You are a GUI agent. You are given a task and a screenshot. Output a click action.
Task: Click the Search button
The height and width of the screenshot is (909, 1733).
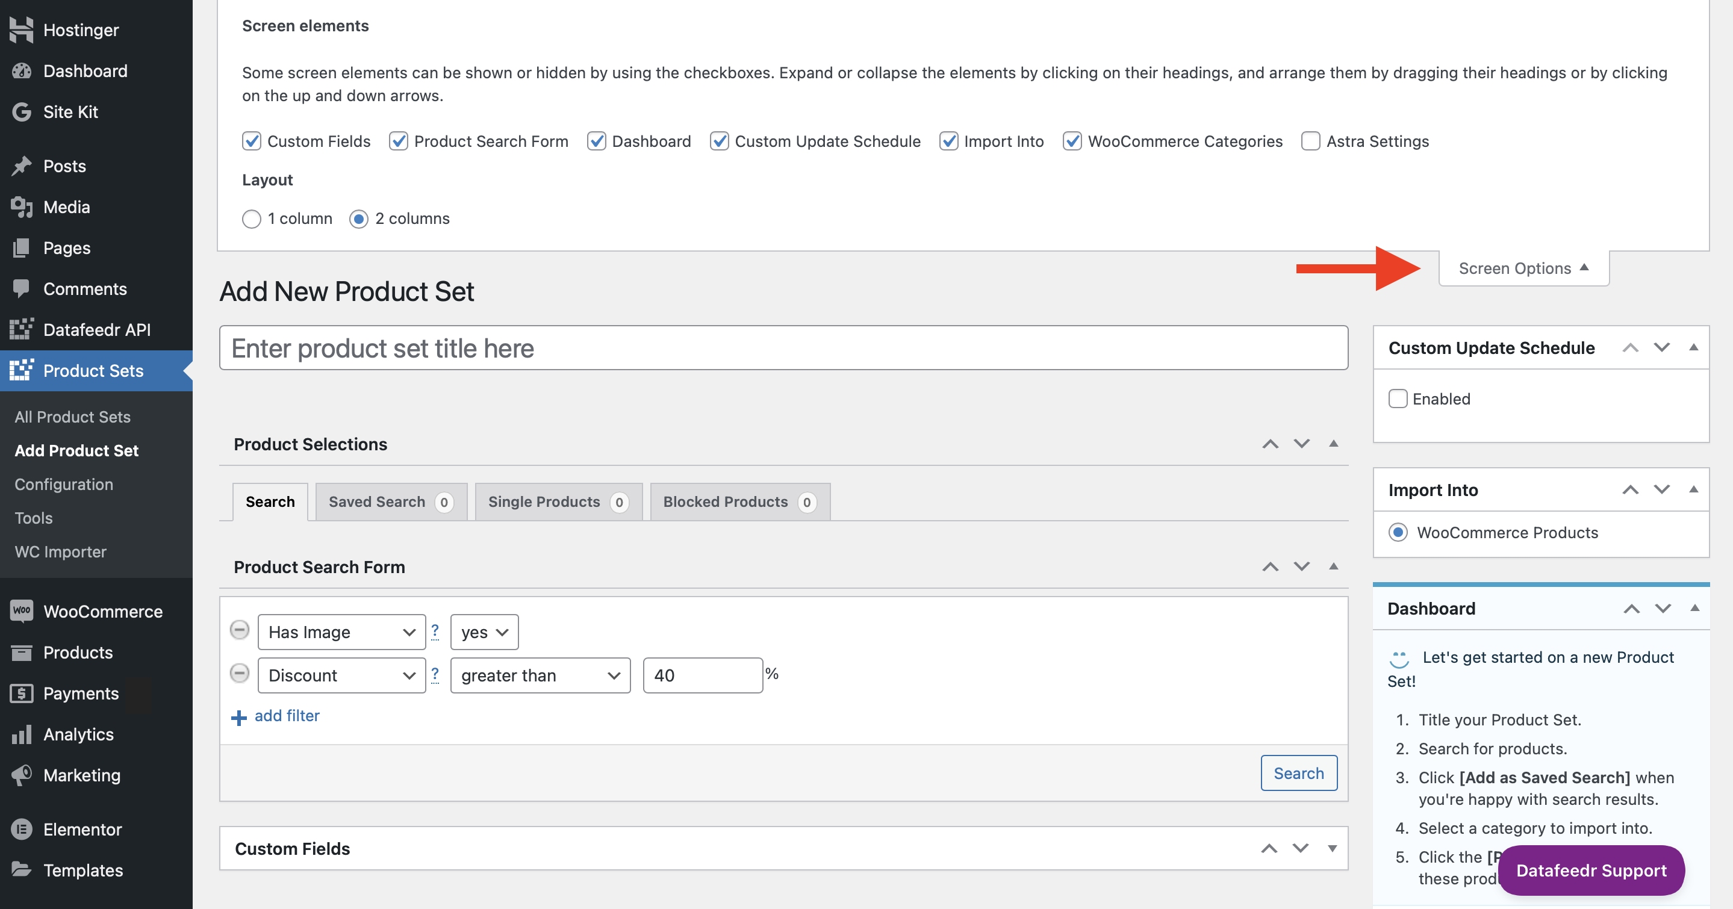coord(1298,773)
